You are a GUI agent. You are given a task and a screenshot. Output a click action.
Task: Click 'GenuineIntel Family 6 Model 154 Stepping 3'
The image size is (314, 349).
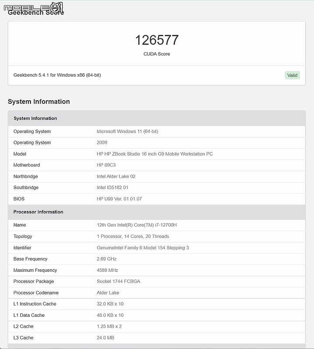coord(143,247)
